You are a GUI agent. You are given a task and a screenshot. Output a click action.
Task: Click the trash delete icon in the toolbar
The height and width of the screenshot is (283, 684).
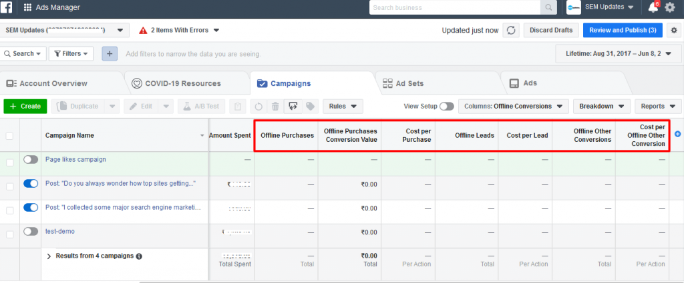pos(275,106)
